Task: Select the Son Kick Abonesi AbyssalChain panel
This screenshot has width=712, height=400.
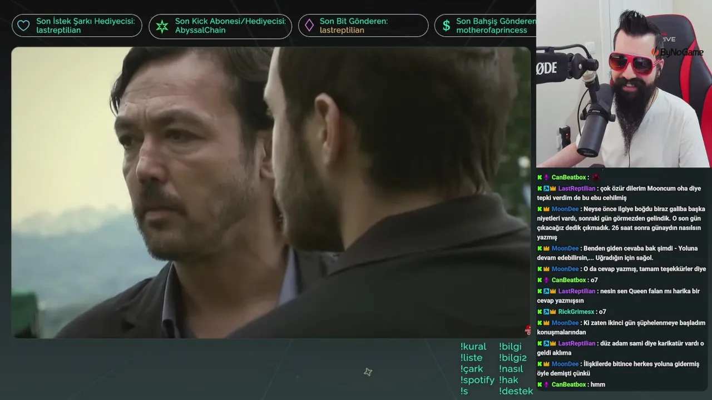Action: point(220,26)
